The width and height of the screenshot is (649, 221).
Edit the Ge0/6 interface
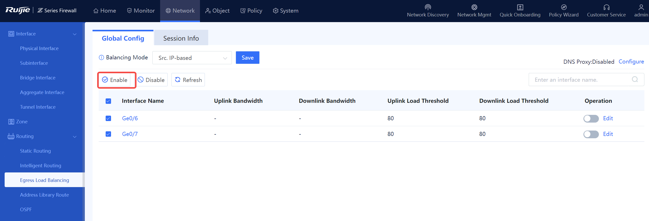click(608, 118)
